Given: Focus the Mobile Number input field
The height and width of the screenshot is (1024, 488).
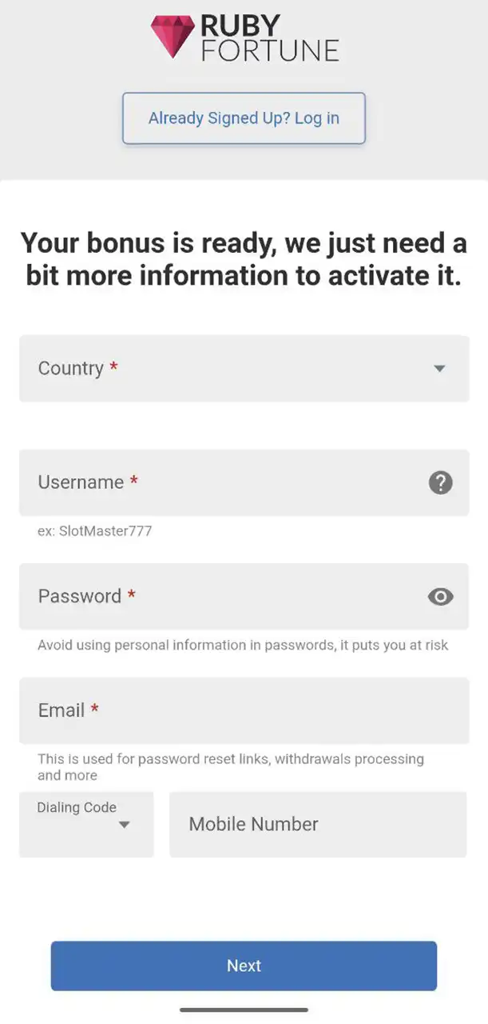Looking at the screenshot, I should [x=317, y=825].
